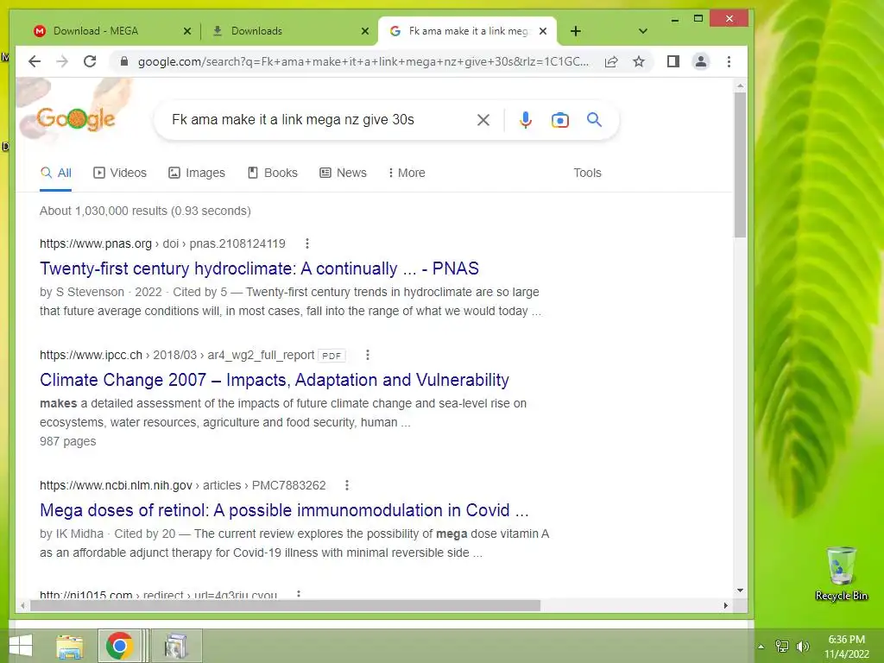Open Twenty-first century hydroclimate PNAS link
This screenshot has height=663, width=884.
point(259,268)
